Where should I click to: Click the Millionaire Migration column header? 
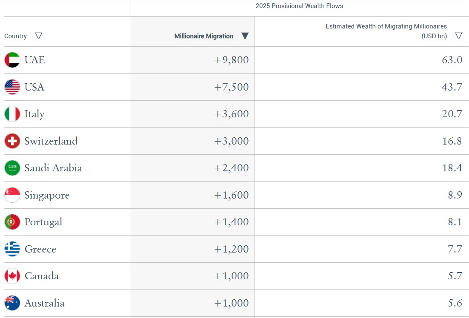coord(203,36)
